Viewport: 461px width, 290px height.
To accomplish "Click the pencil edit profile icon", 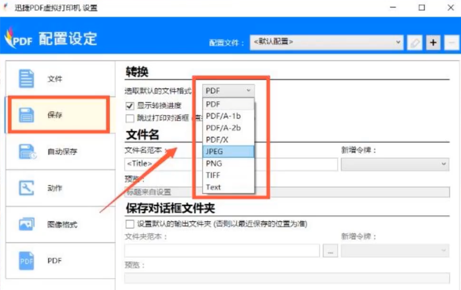I will tap(415, 42).
